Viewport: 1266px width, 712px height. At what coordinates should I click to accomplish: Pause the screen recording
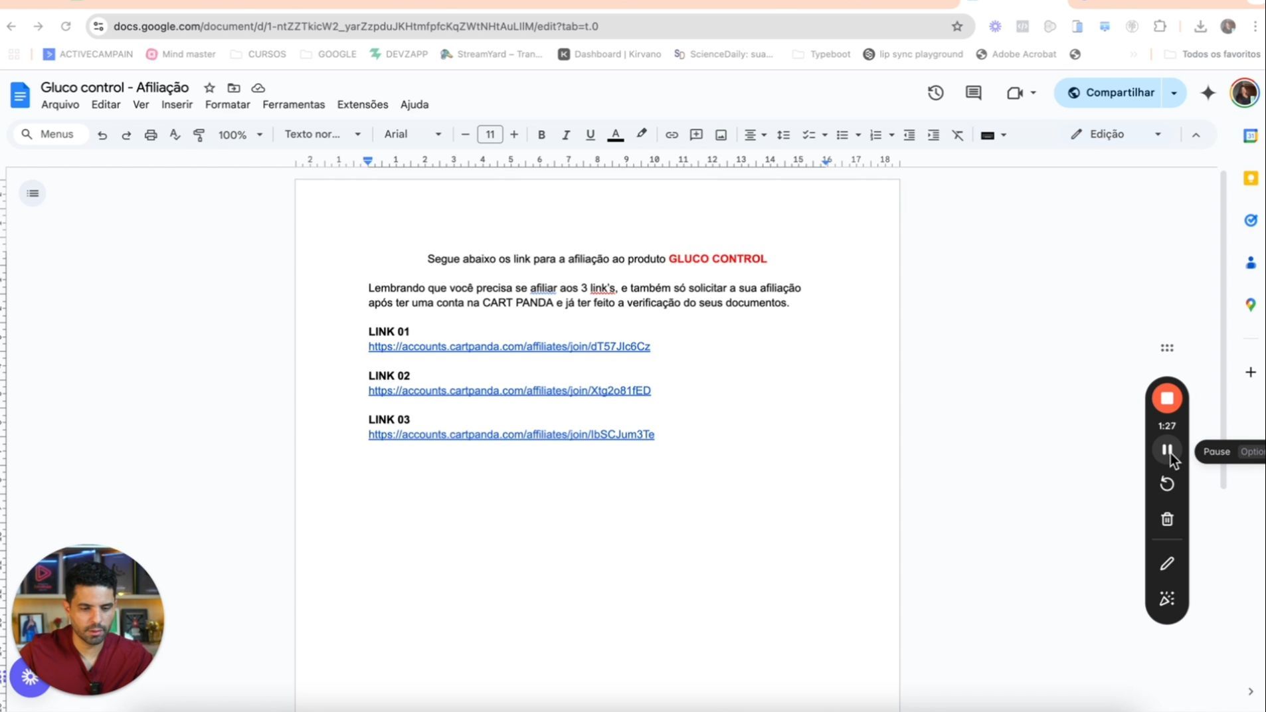pos(1166,451)
